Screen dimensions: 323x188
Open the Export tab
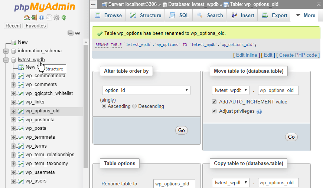[274, 15]
